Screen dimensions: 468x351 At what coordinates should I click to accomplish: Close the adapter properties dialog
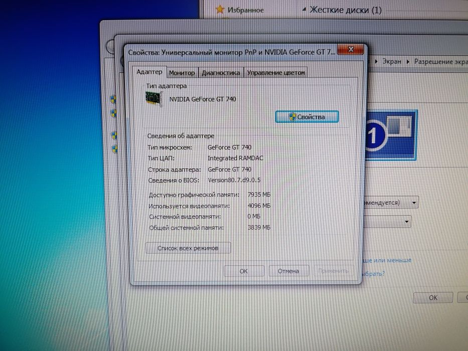(x=351, y=50)
